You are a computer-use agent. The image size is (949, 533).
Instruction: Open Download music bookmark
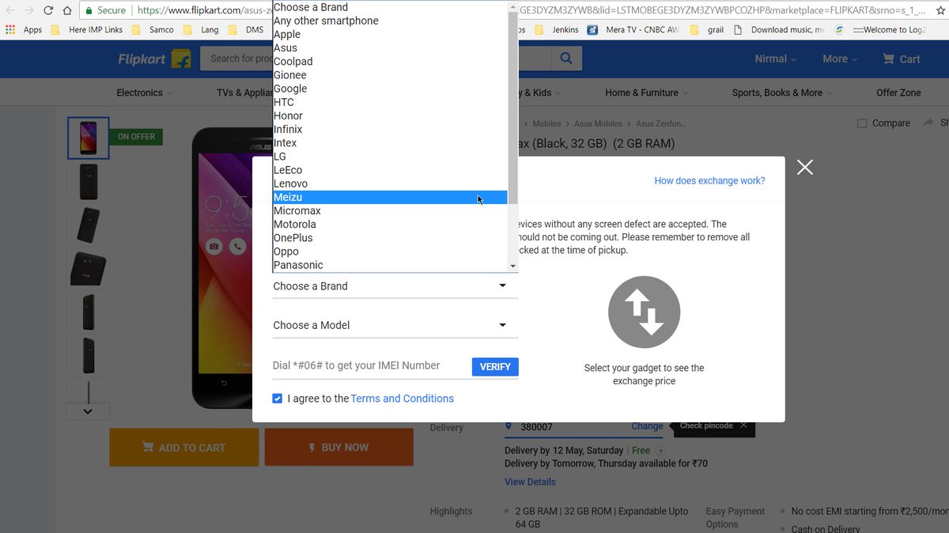tap(779, 30)
